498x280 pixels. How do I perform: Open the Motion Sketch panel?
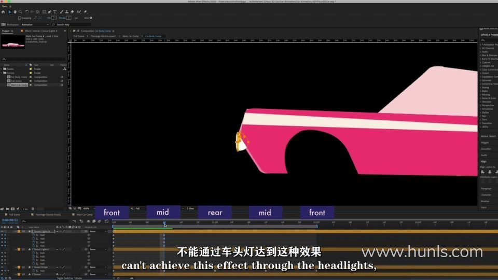(489, 136)
